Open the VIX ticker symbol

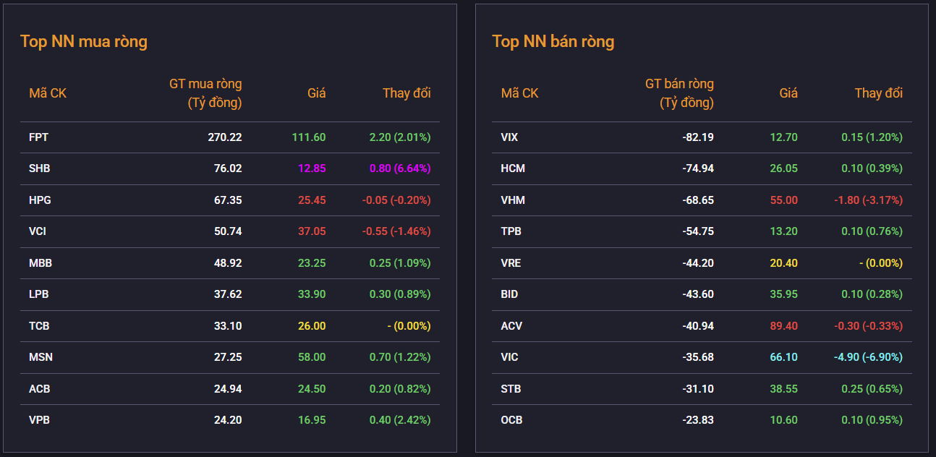pos(510,137)
